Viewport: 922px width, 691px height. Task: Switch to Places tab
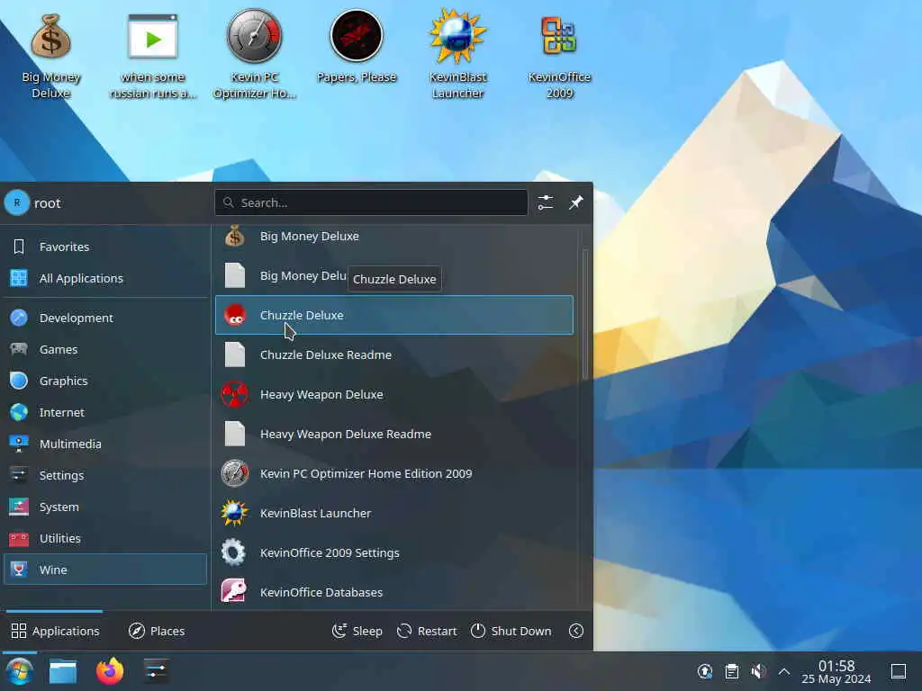(x=157, y=631)
